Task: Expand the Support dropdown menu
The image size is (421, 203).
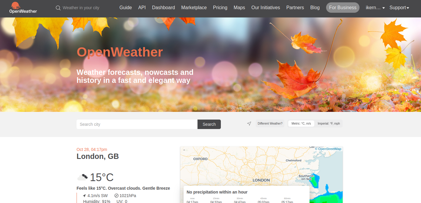Action: (x=399, y=8)
